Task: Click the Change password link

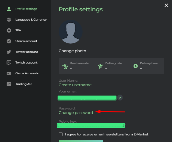Action: point(76,113)
